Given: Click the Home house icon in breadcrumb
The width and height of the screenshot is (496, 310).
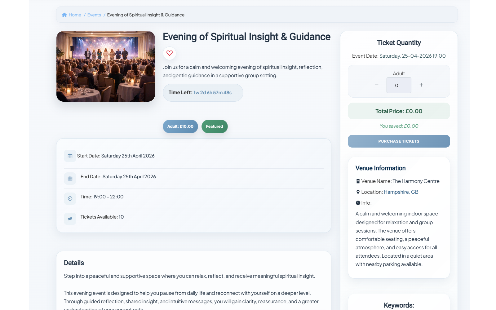Looking at the screenshot, I should [x=64, y=15].
